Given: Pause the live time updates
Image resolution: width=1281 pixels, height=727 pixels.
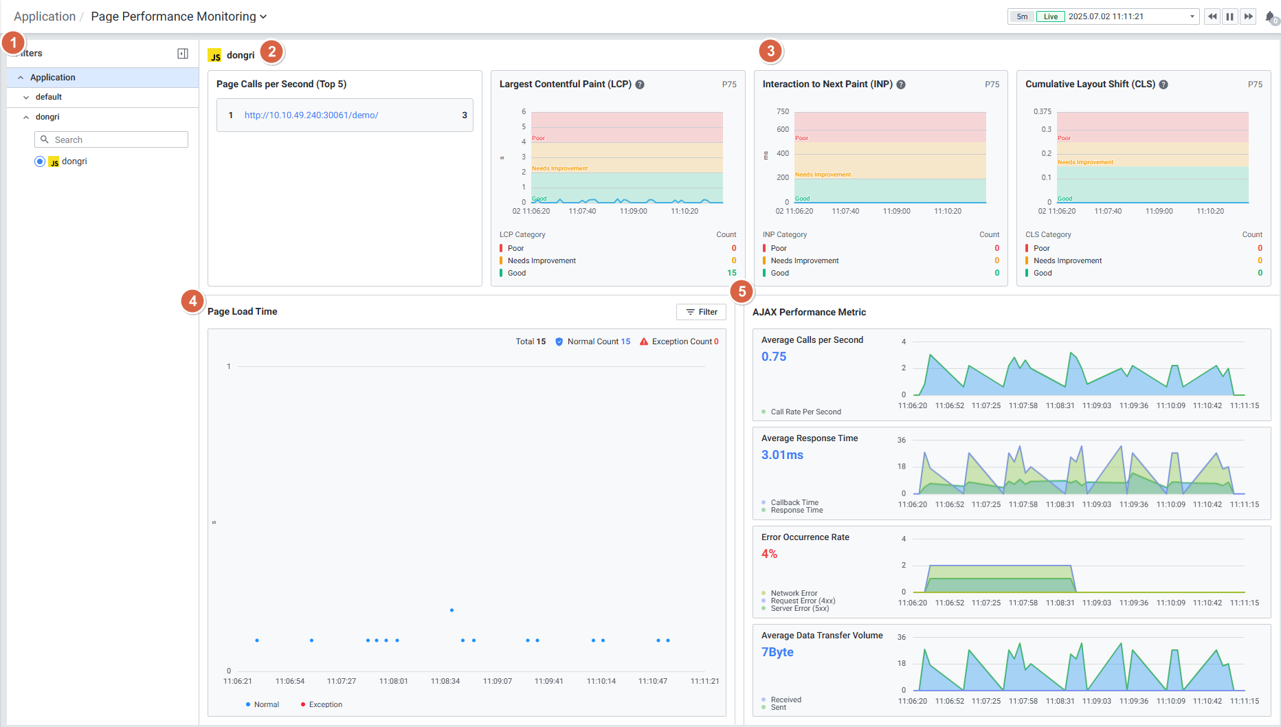Looking at the screenshot, I should tap(1230, 16).
